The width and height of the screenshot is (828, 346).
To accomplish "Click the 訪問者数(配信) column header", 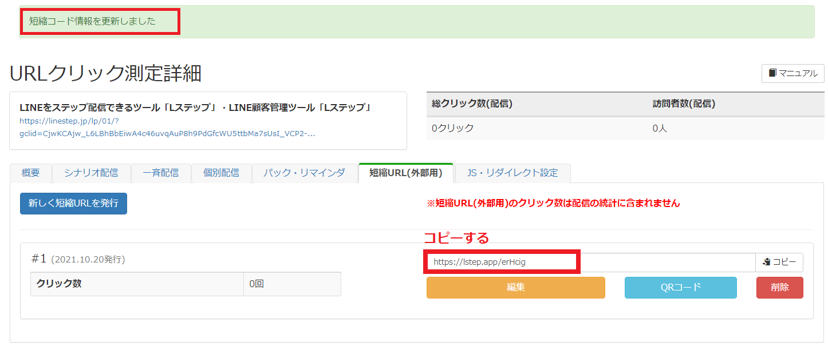I will pyautogui.click(x=684, y=104).
